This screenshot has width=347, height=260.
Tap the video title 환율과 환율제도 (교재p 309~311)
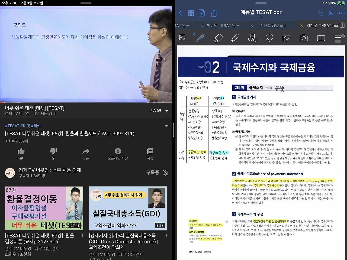tap(70, 134)
